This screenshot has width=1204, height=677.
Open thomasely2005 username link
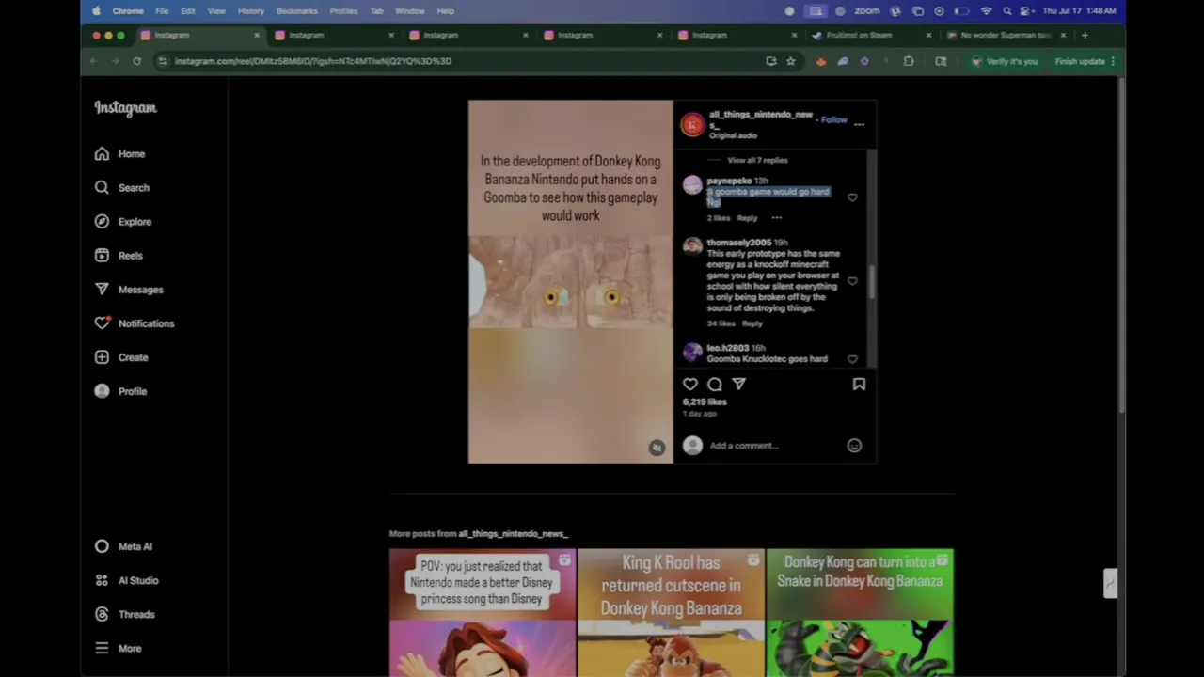[x=738, y=243]
